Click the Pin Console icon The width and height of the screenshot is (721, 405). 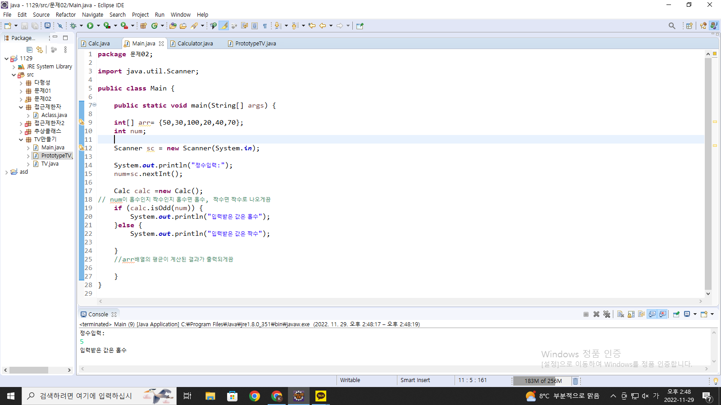(x=676, y=314)
